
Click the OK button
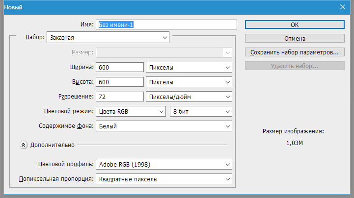(x=295, y=25)
